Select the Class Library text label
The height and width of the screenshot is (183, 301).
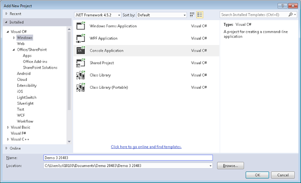click(100, 75)
